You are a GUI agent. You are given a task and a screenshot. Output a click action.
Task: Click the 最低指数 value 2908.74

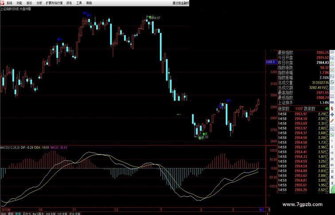coord(323,98)
